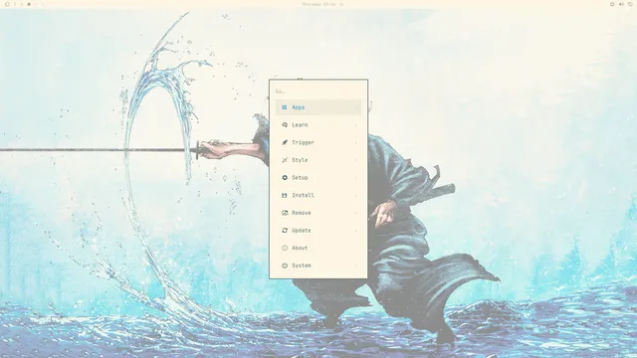The height and width of the screenshot is (358, 637).
Task: Click the launcher icon at top-left of bar
Action: point(7,4)
